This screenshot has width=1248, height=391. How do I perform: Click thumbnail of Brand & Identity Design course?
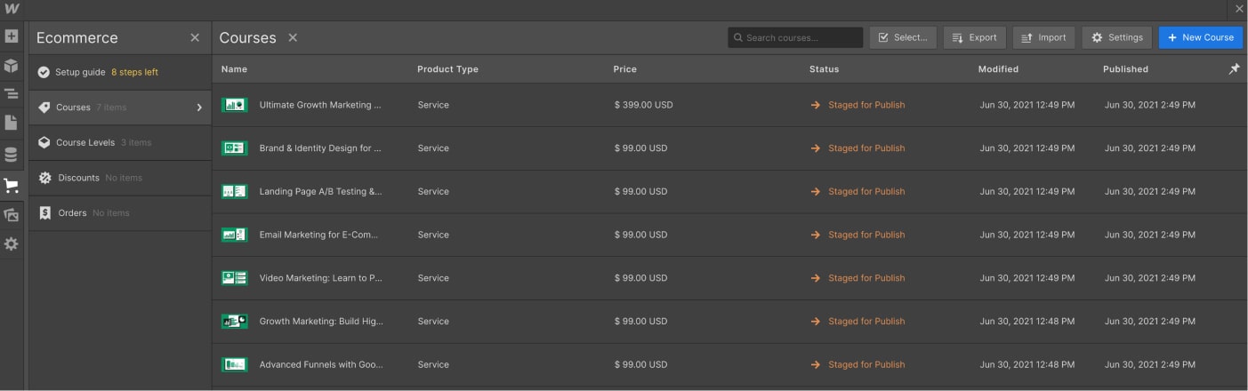[x=235, y=148]
